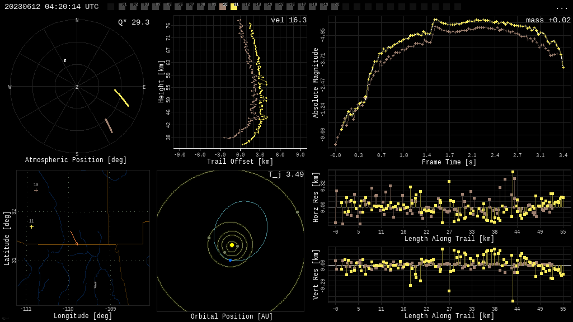Click the blue Earth dot on orbital plot

point(230,260)
